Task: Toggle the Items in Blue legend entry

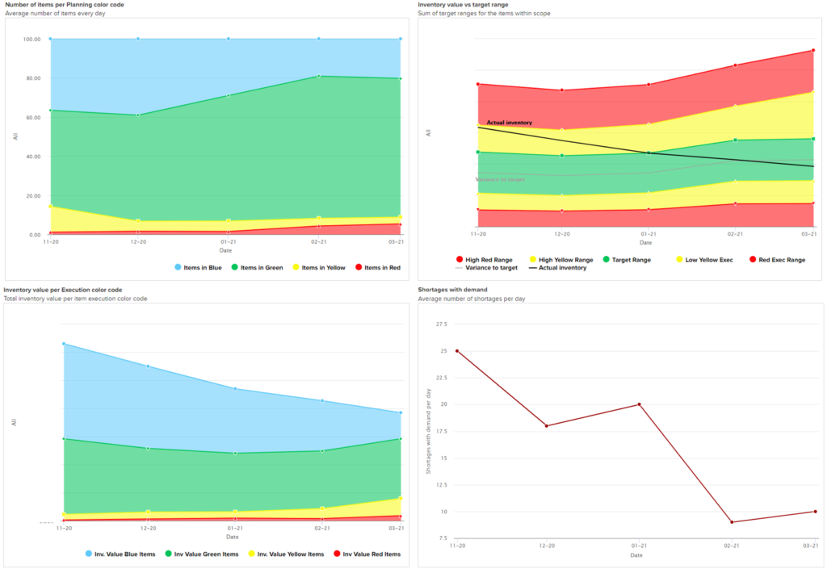Action: pos(198,267)
